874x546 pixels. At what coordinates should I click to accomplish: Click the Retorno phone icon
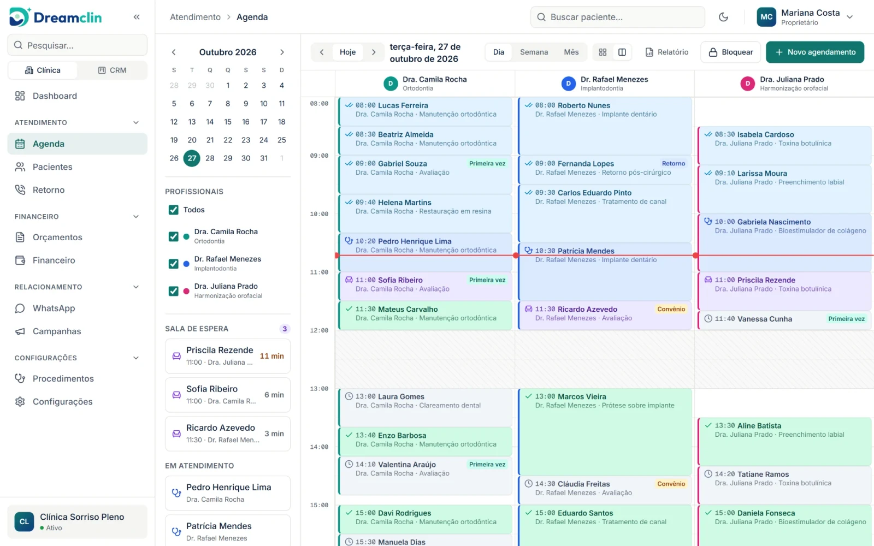[x=20, y=190]
